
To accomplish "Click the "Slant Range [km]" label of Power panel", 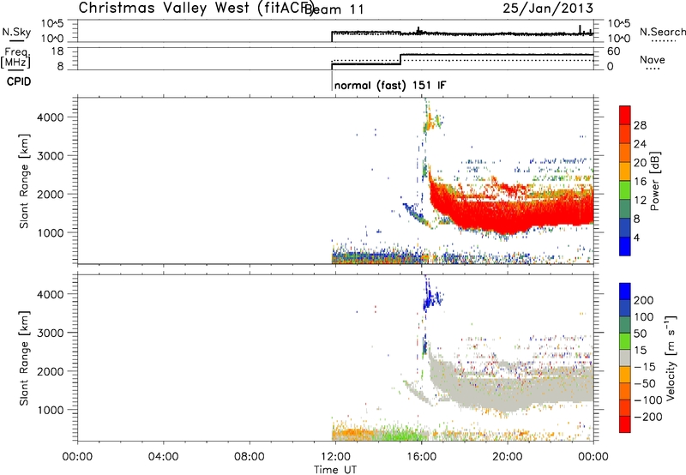I will tap(24, 182).
